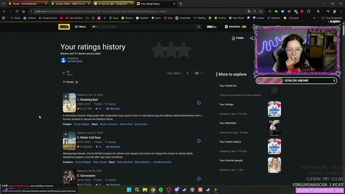The height and width of the screenshot is (194, 345).
Task: Toggle the Public privacy setting
Action: 238,38
